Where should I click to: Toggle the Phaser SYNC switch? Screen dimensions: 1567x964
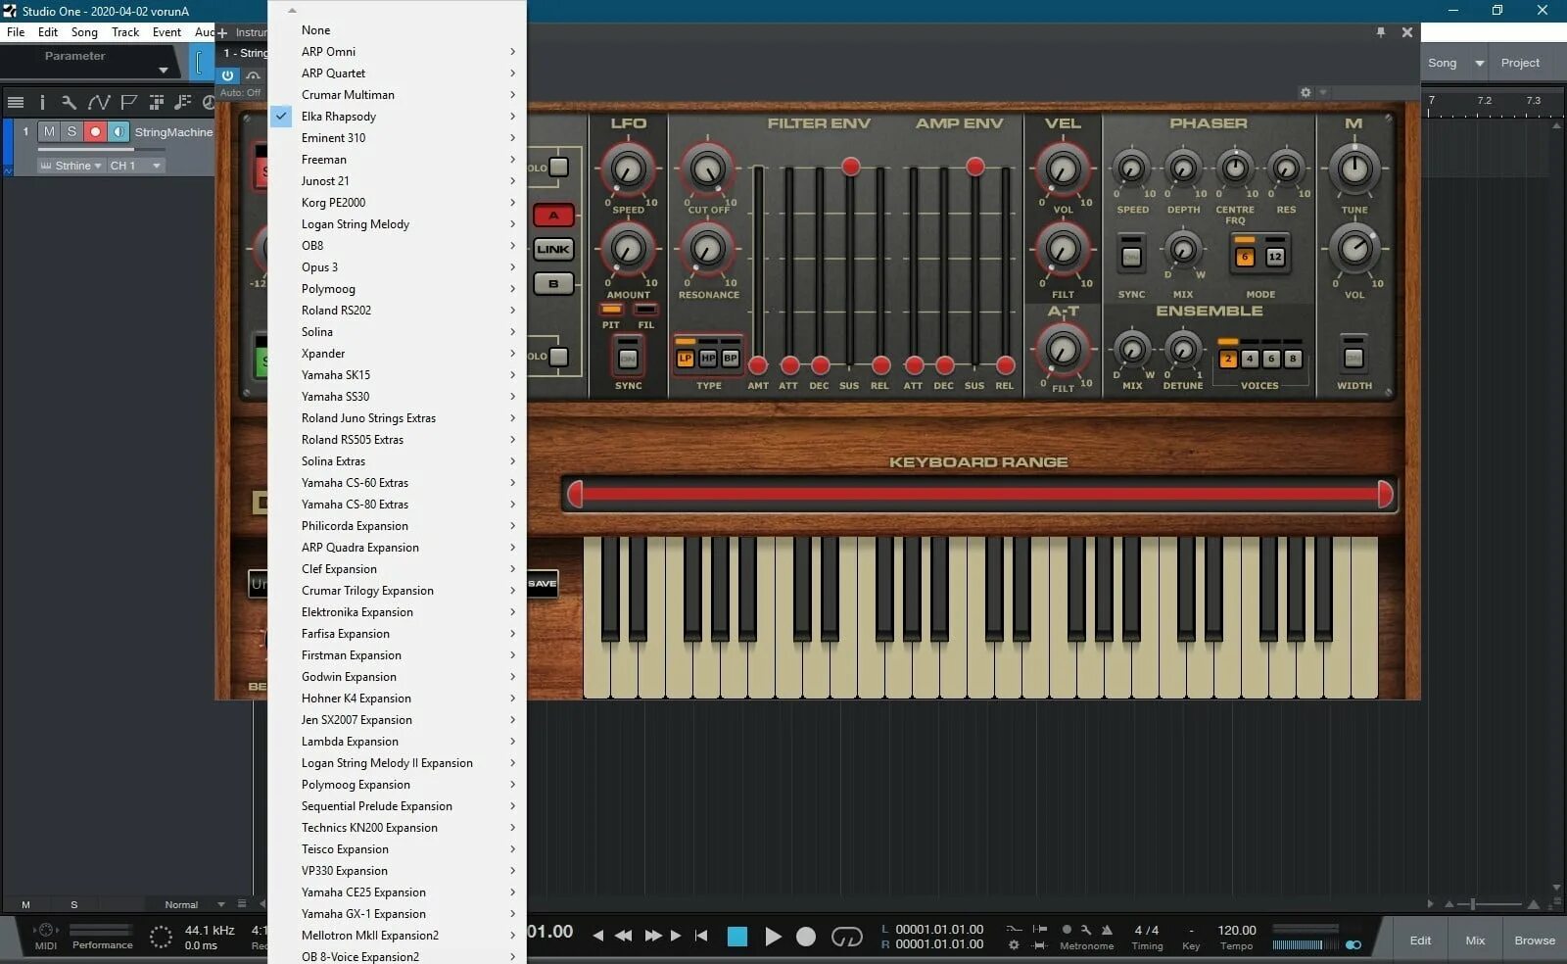click(x=1131, y=256)
